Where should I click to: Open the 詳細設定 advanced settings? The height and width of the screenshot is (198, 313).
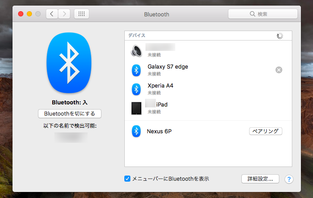click(x=260, y=179)
